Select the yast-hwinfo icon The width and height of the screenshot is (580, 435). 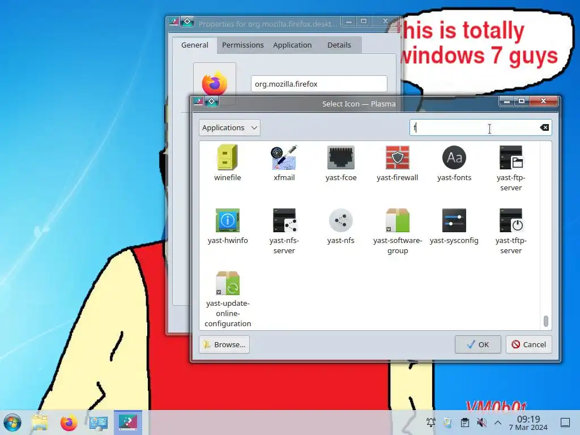(x=228, y=220)
